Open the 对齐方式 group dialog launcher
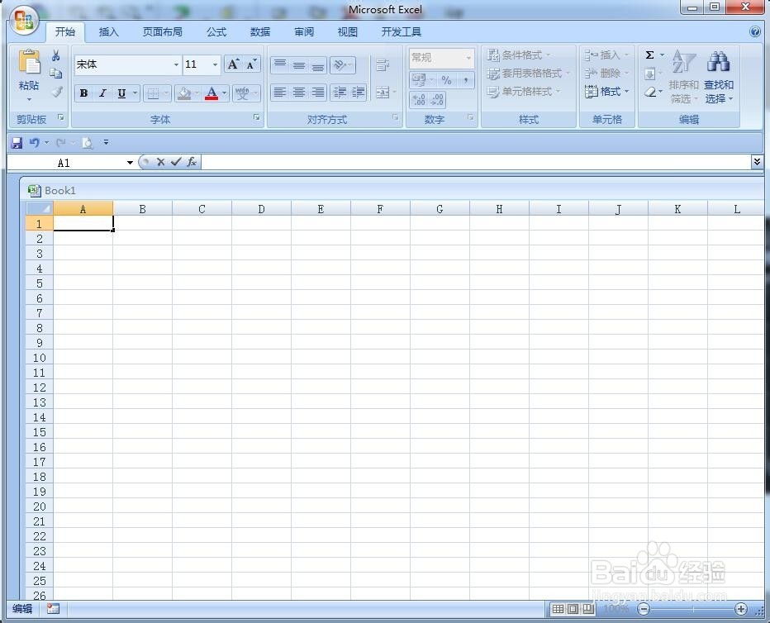770x623 pixels. point(395,117)
